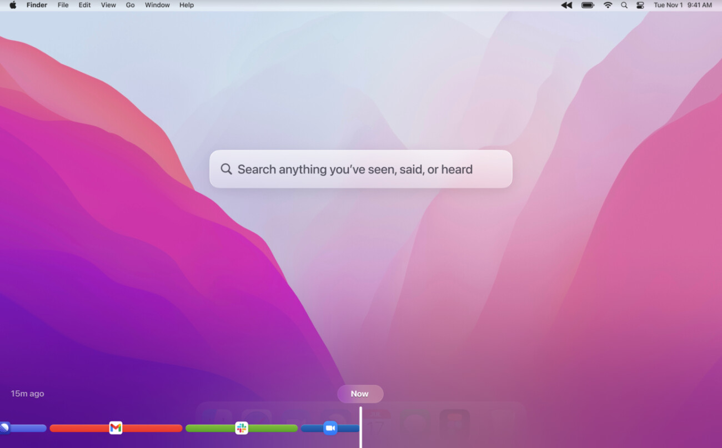
Task: Open Spotlight from the menu bar
Action: pyautogui.click(x=624, y=5)
